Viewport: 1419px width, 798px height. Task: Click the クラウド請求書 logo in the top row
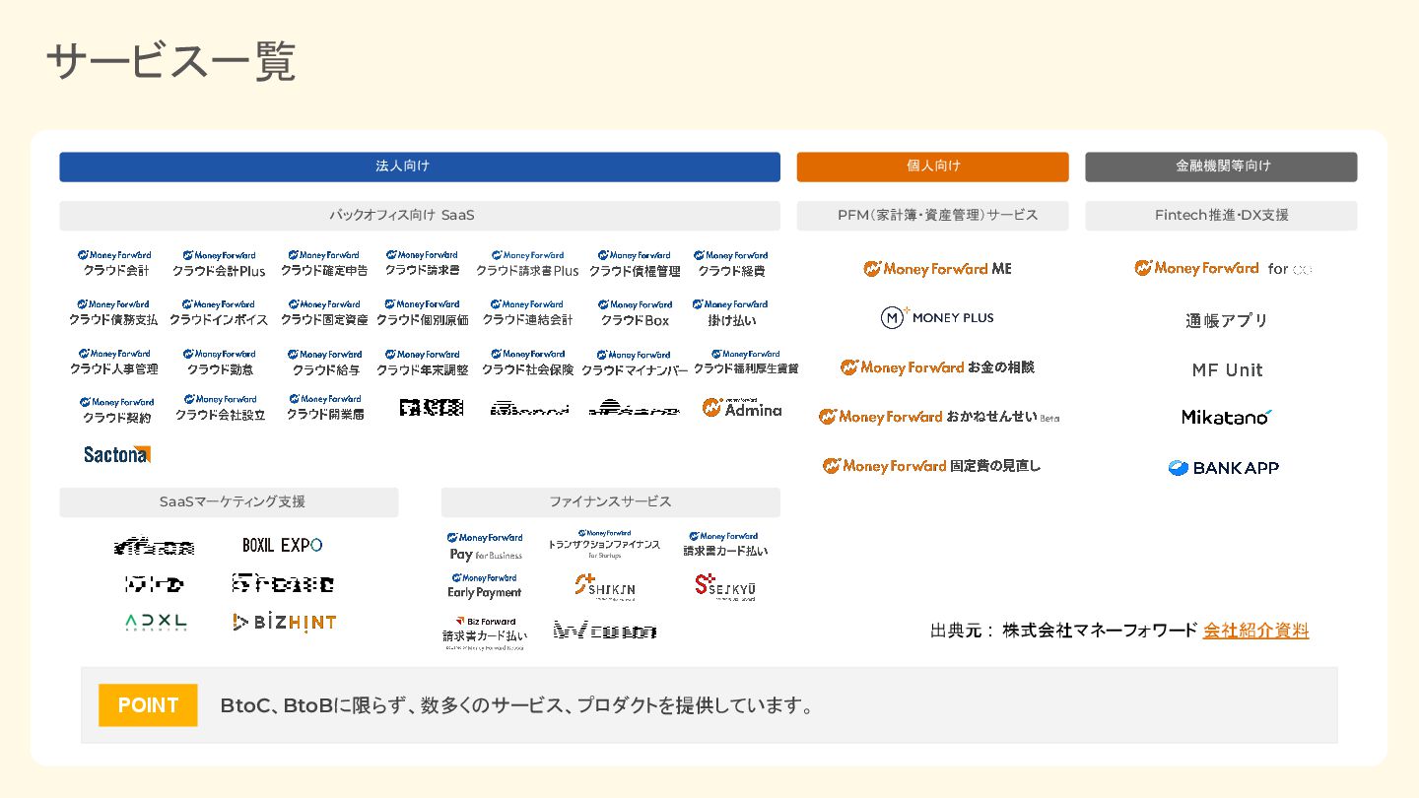click(422, 263)
